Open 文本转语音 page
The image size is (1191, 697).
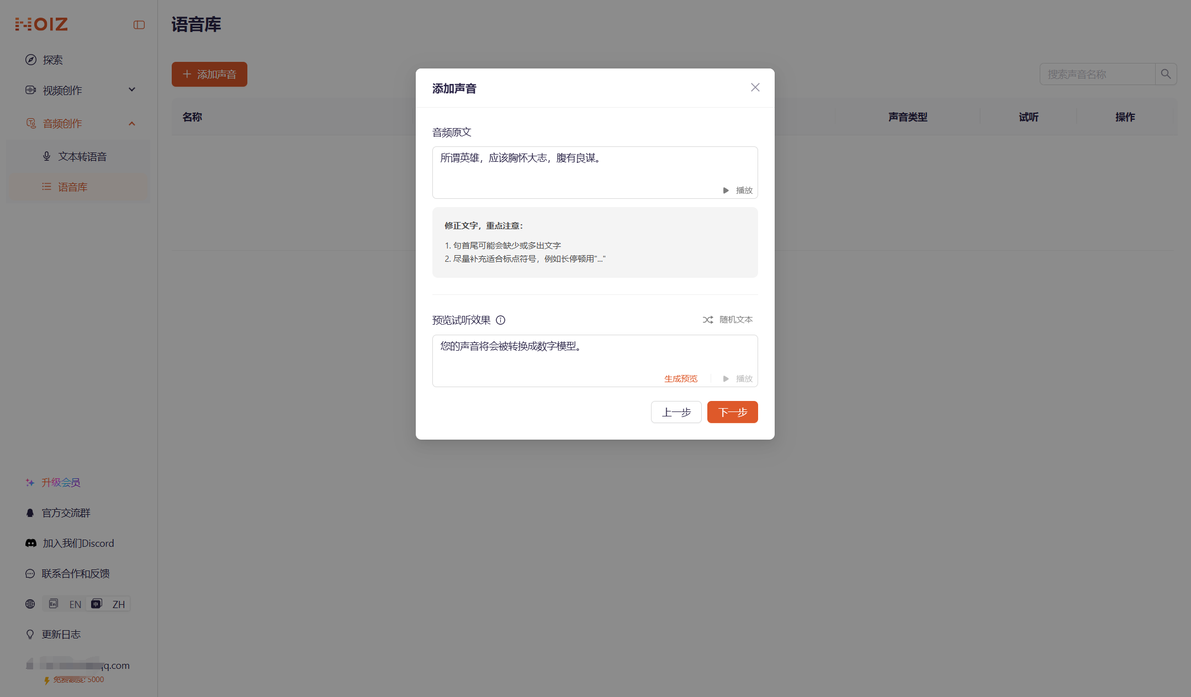(x=82, y=156)
